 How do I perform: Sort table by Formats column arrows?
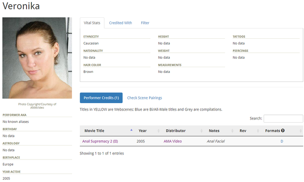tap(301, 131)
